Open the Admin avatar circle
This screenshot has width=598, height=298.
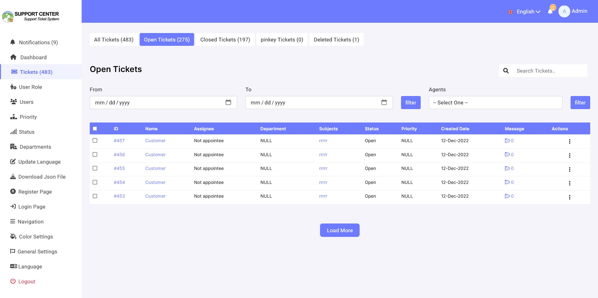[564, 12]
